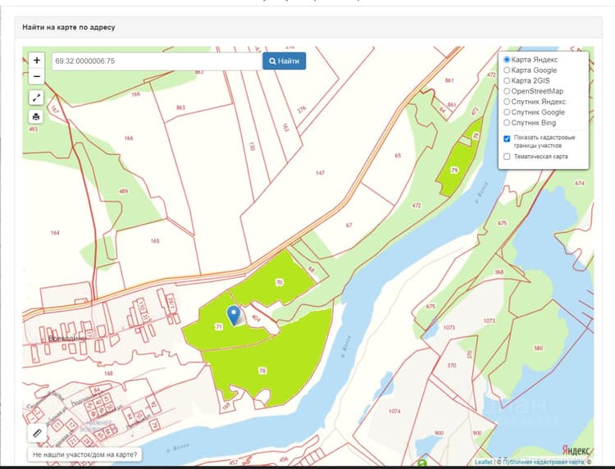Screen dimensions: 615x469
Task: Select Спутник Bing satellite layer
Action: [507, 122]
